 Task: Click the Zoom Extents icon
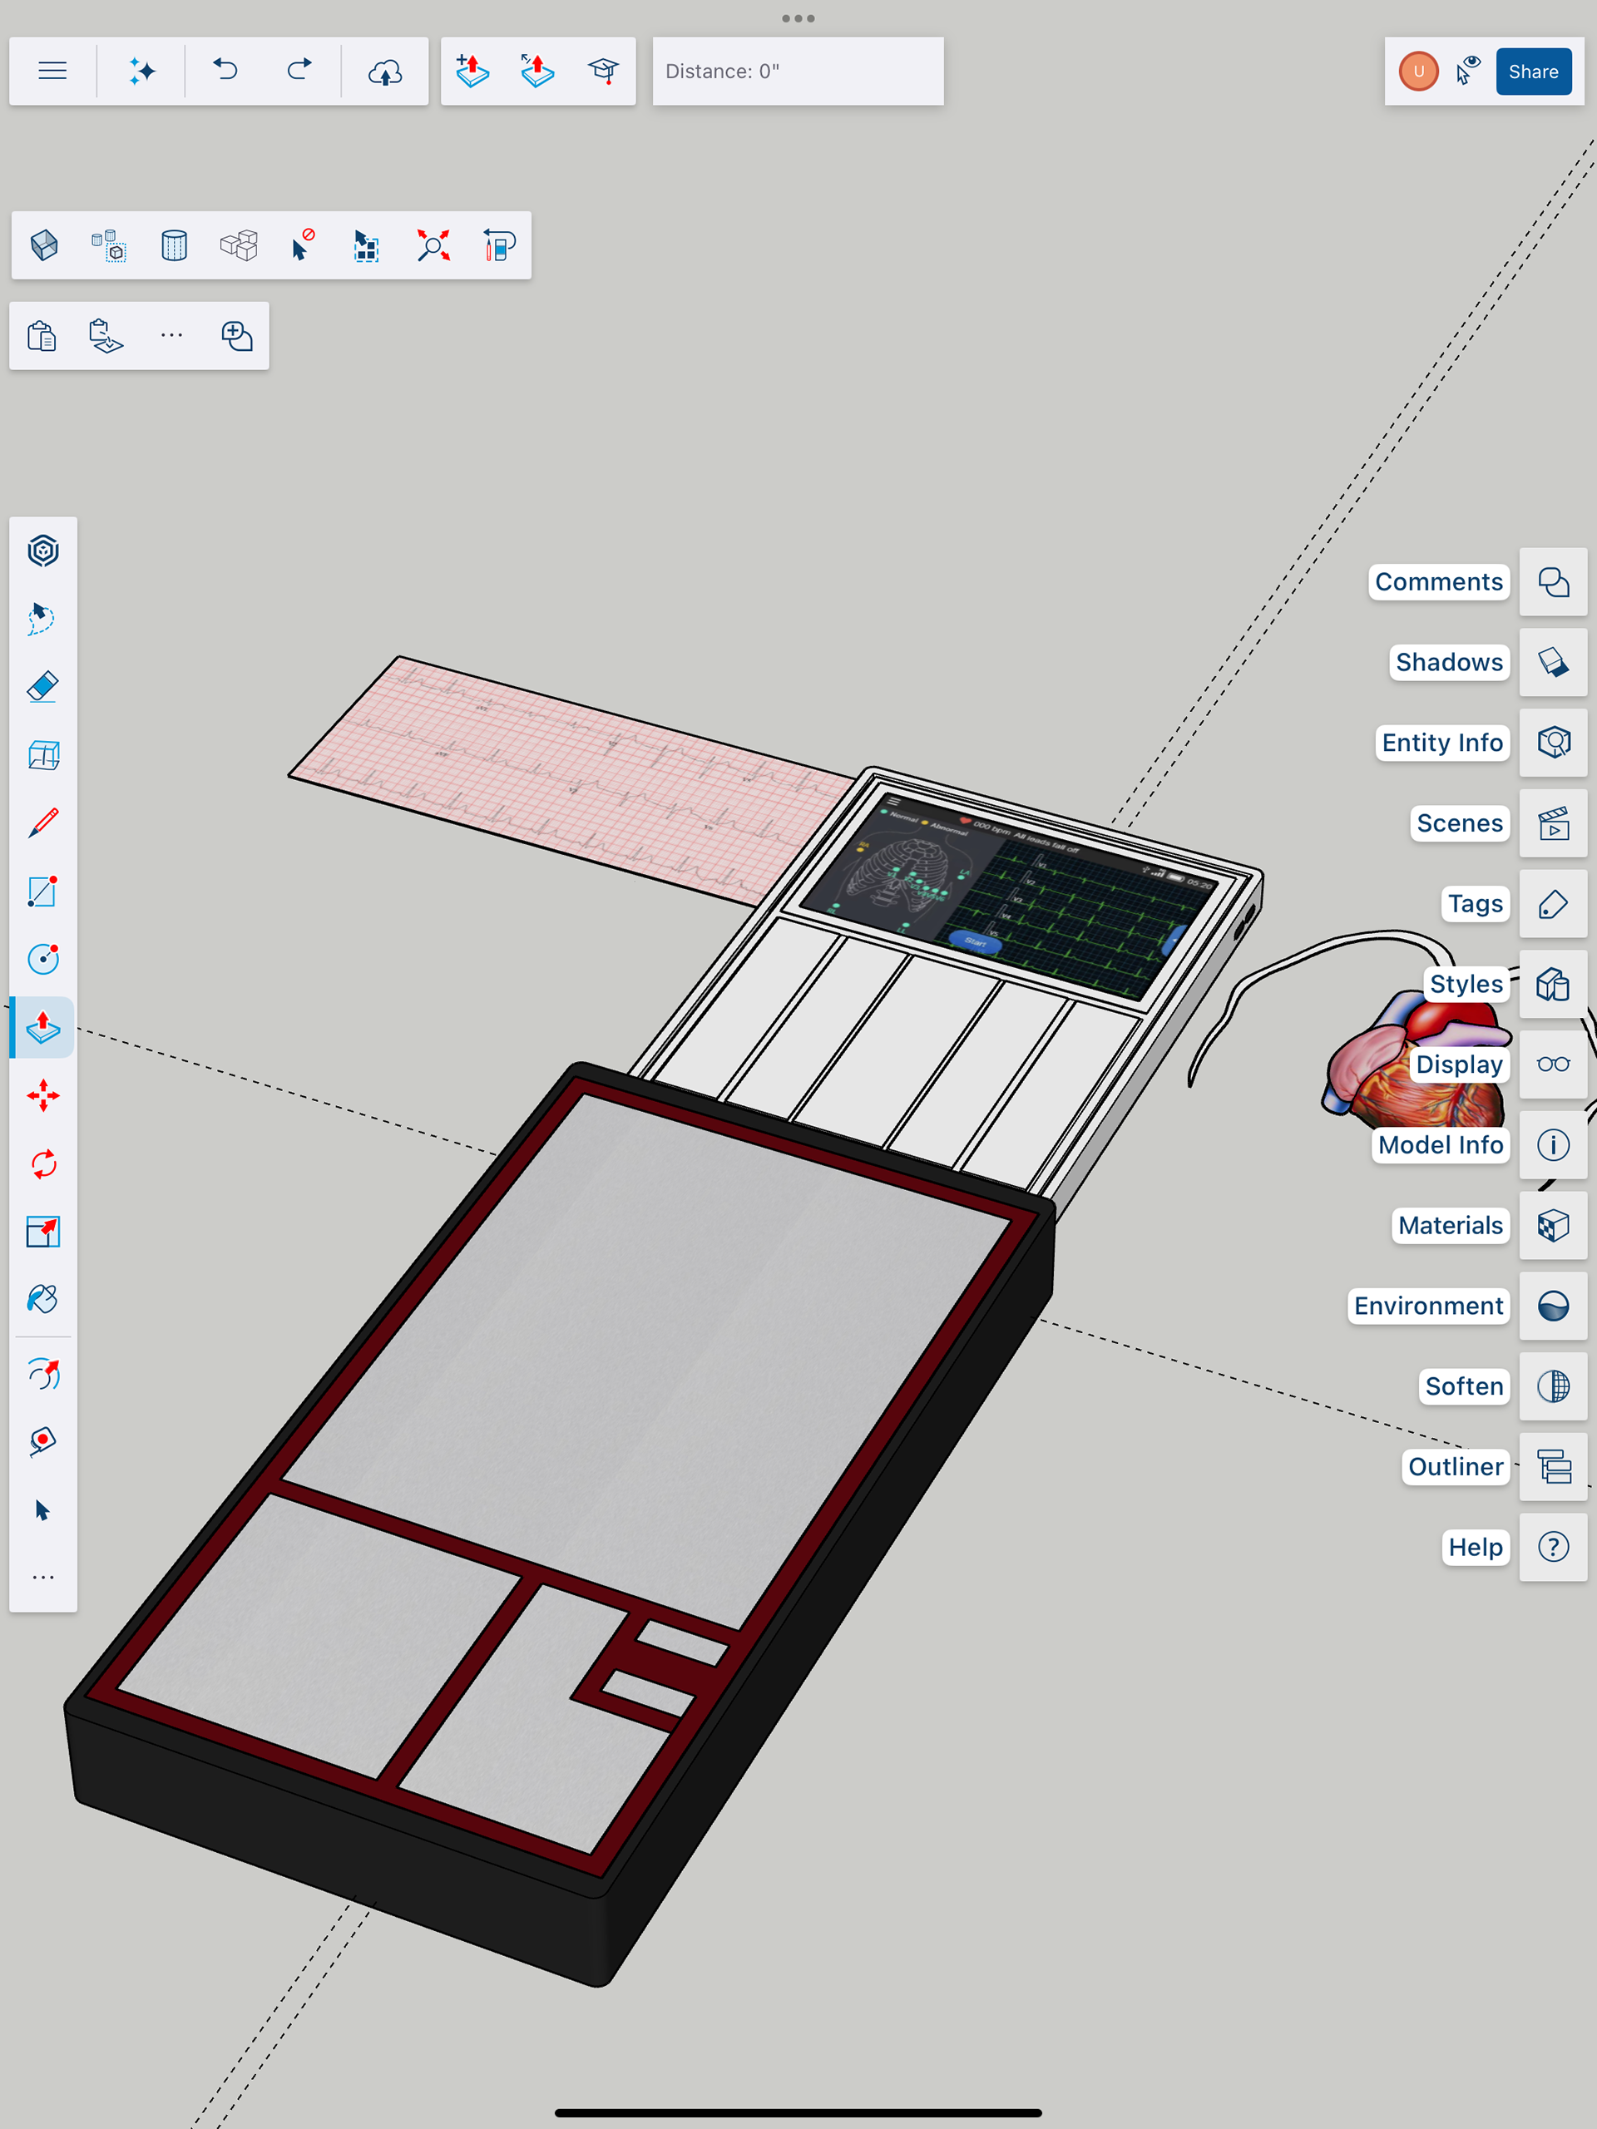coord(433,245)
